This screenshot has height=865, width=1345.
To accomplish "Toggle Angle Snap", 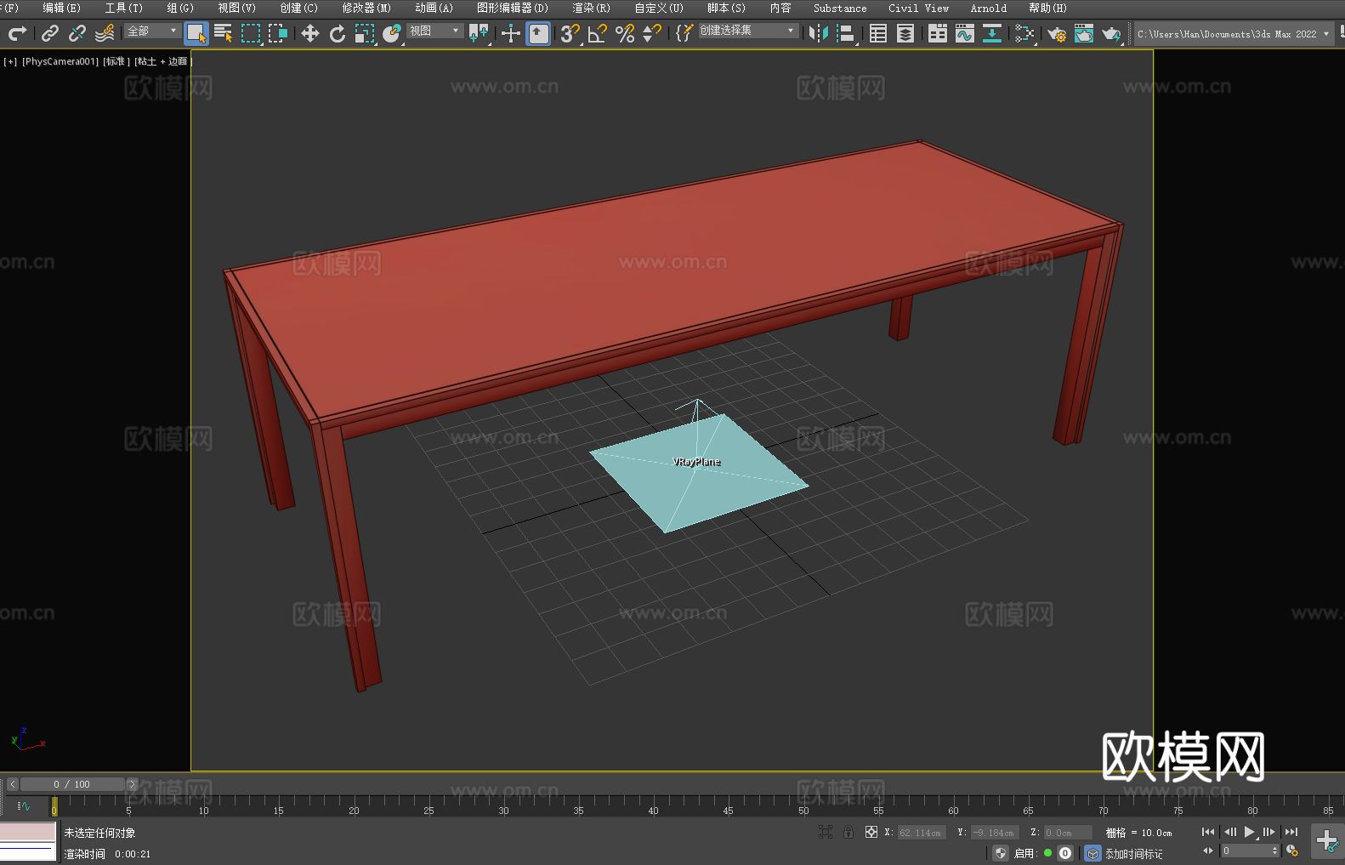I will pyautogui.click(x=598, y=33).
